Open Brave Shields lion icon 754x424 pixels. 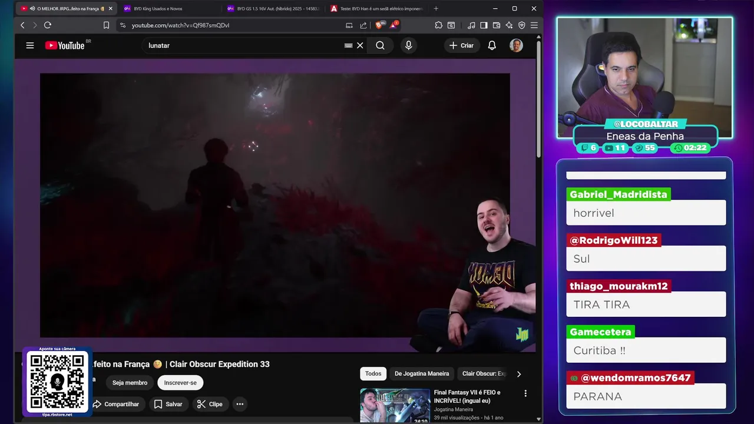click(x=379, y=25)
